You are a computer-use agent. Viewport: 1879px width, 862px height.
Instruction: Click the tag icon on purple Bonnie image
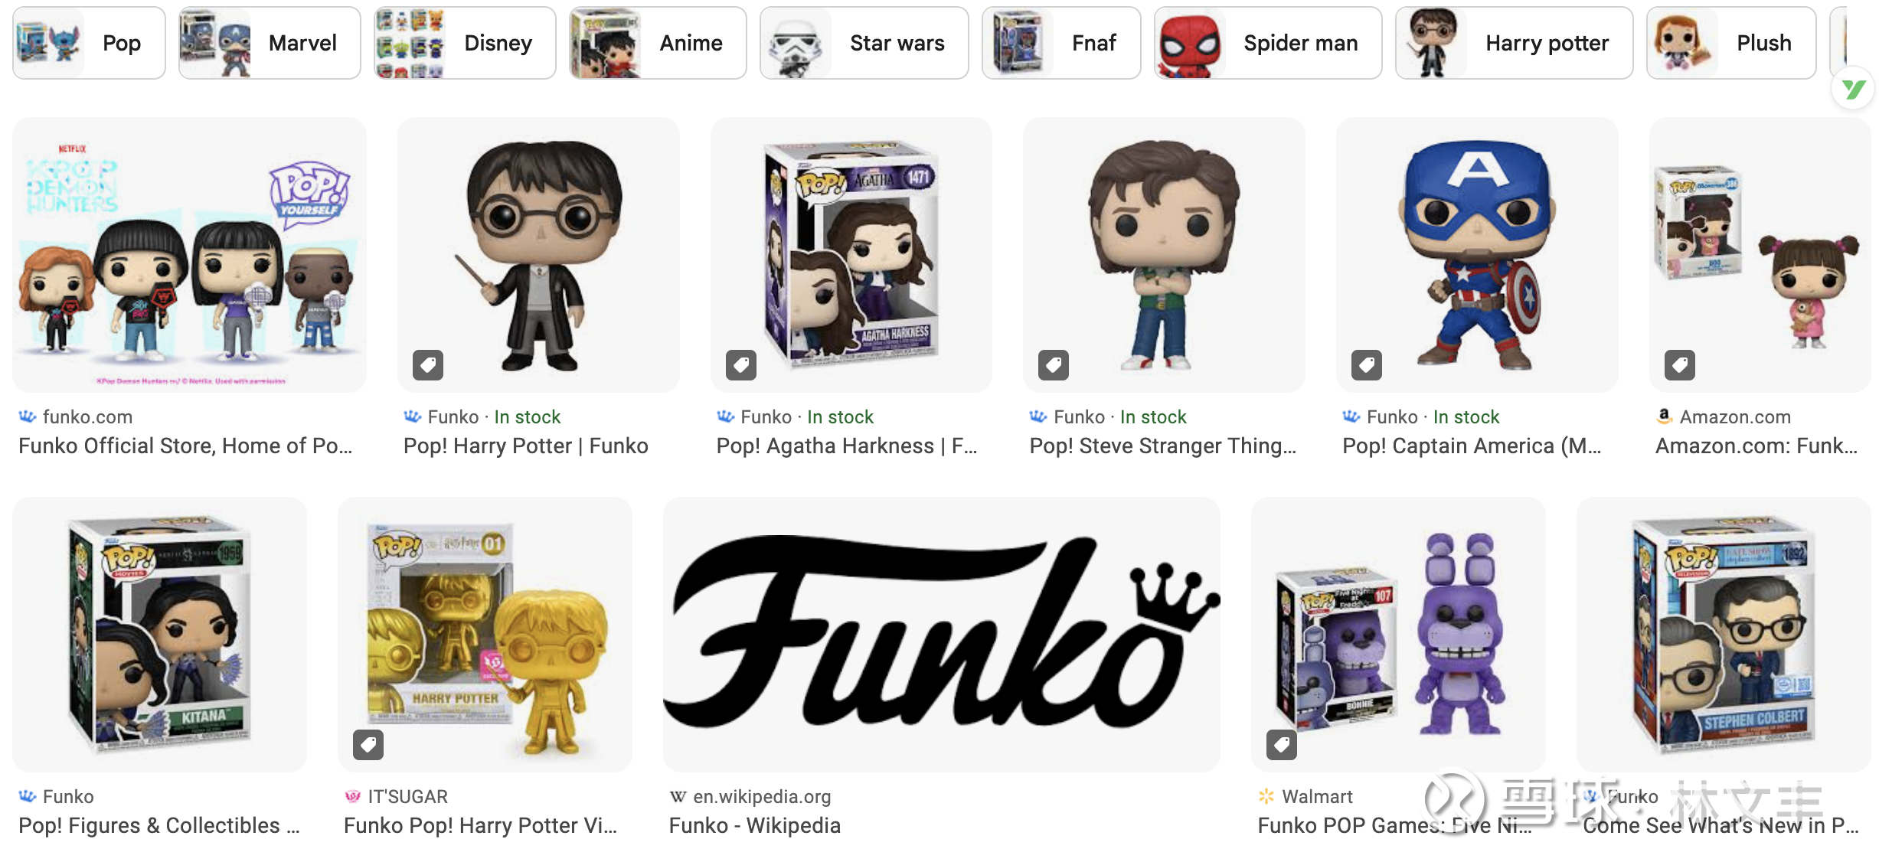tap(1282, 745)
